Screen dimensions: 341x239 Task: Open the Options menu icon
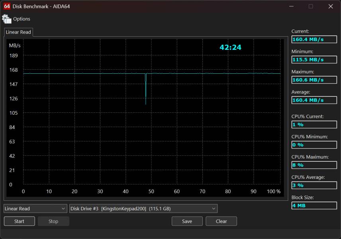click(6, 19)
